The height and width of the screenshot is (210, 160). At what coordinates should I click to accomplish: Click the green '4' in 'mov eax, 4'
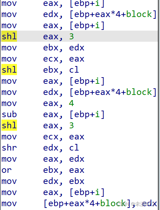[71, 103]
